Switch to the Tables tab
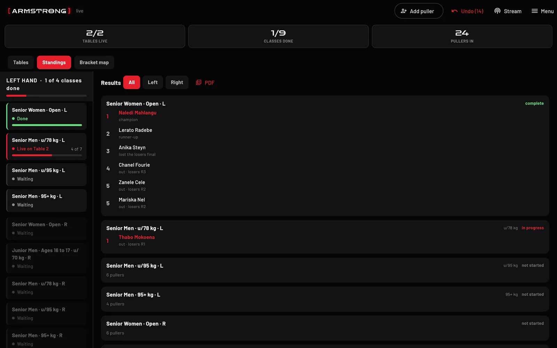Screen dimensions: 557x348 click(x=21, y=63)
